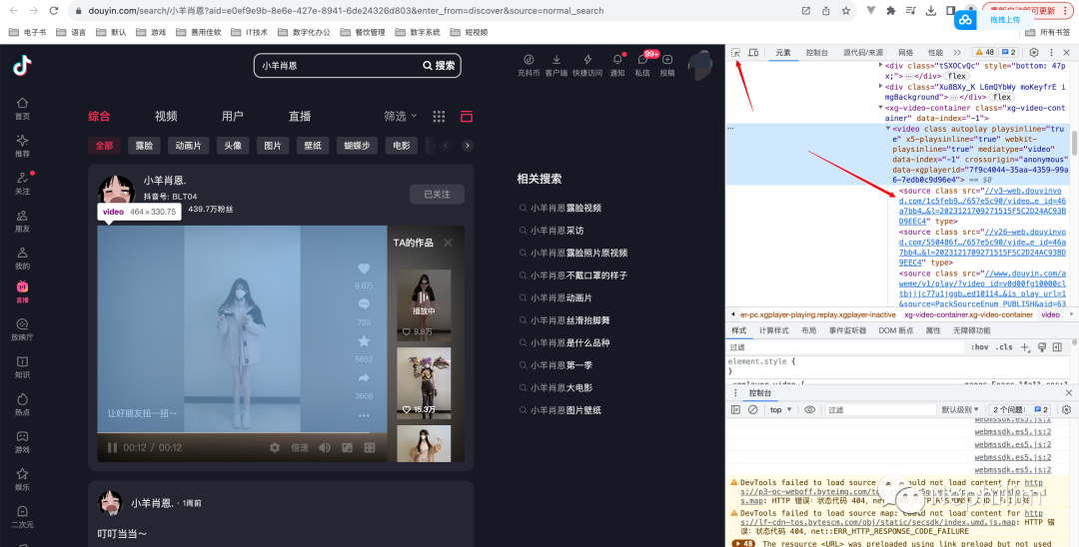Click the 搜索 search button

point(439,65)
